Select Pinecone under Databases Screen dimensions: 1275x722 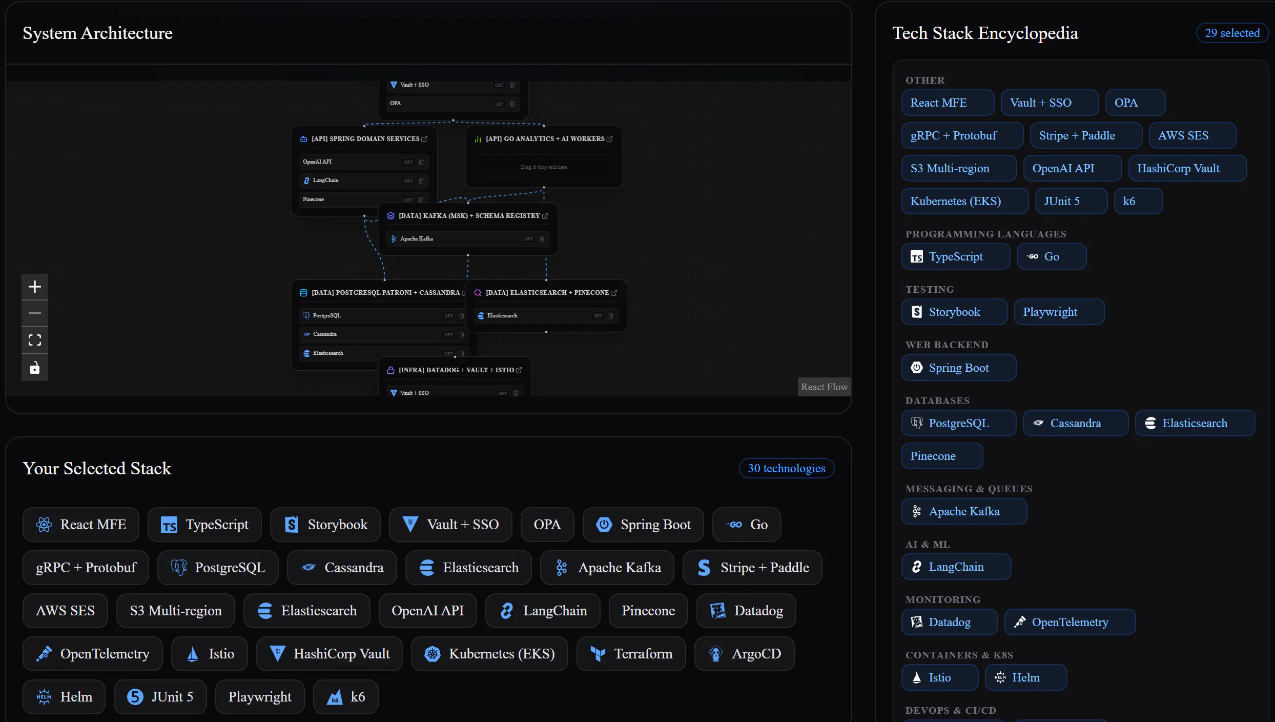coord(942,456)
